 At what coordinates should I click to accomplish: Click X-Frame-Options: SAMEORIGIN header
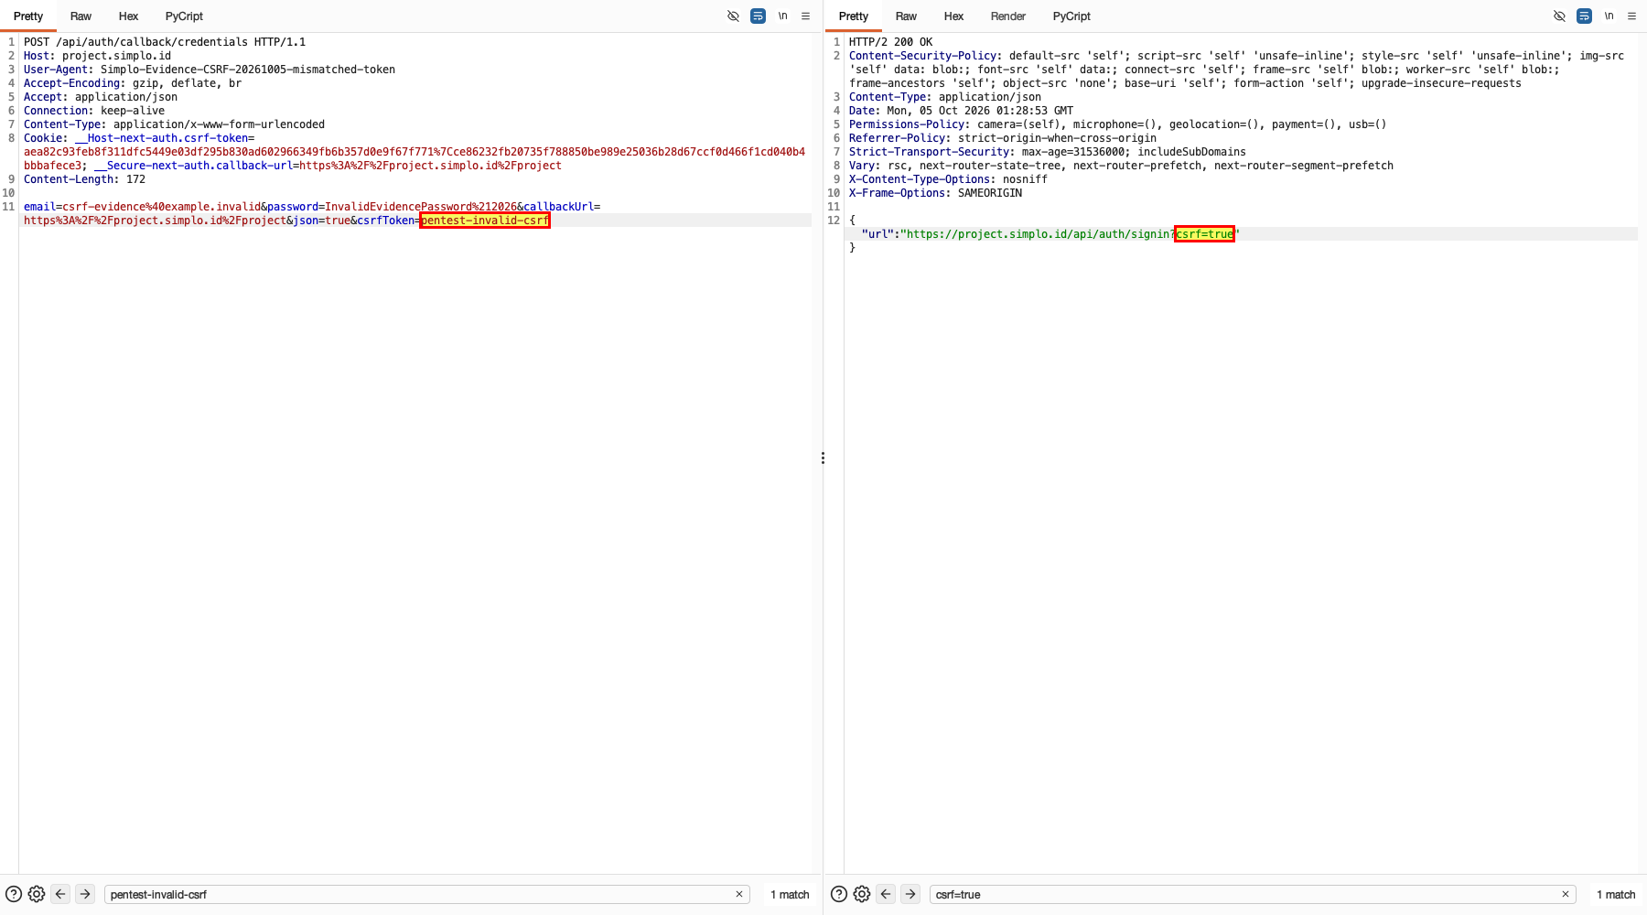(935, 193)
